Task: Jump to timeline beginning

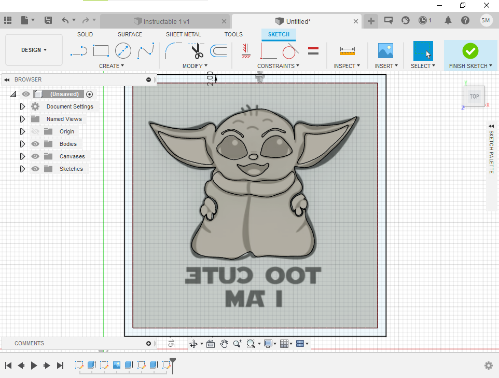Action: [8, 365]
